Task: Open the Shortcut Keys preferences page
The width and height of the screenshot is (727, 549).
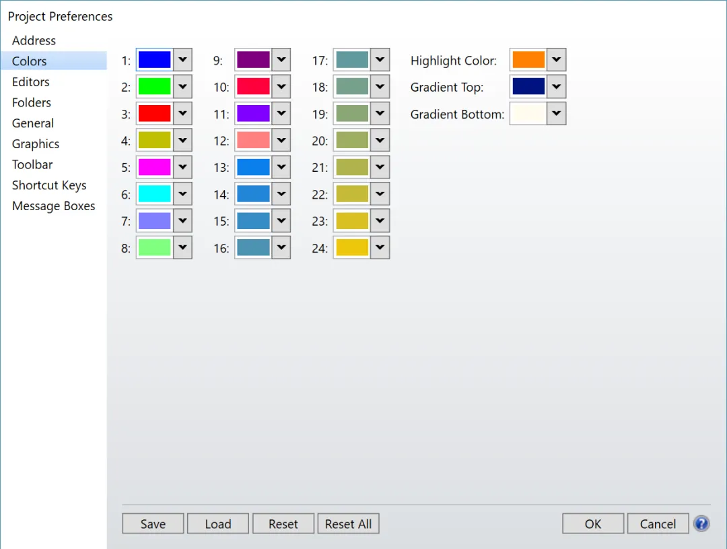Action: (x=49, y=185)
